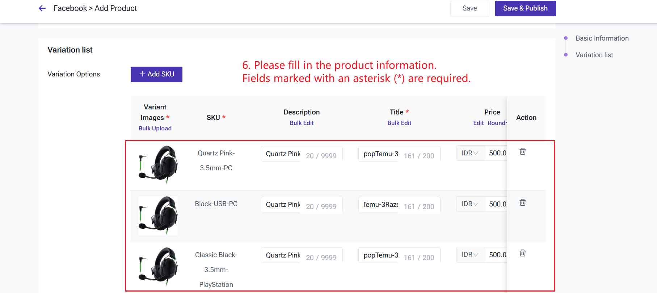657x293 pixels.
Task: Click Bulk Edit under Description
Action: 302,123
